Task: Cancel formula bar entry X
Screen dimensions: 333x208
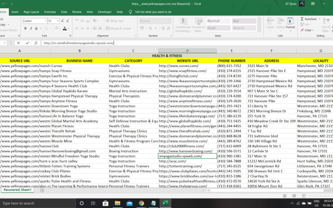Action: 19,43
